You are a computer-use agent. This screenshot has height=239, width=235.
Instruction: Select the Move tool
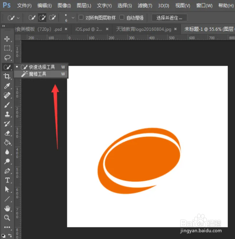(x=7, y=39)
